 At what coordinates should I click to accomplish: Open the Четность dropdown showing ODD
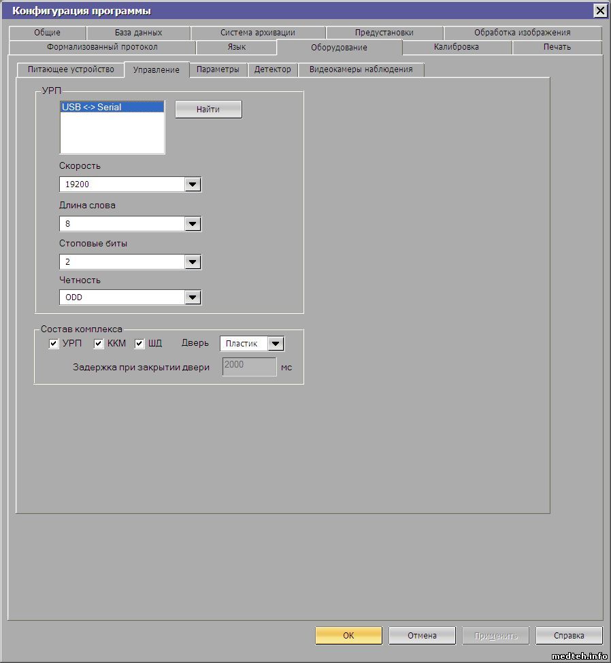coord(193,297)
